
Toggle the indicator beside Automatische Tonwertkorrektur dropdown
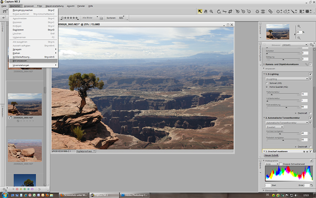coord(311,122)
